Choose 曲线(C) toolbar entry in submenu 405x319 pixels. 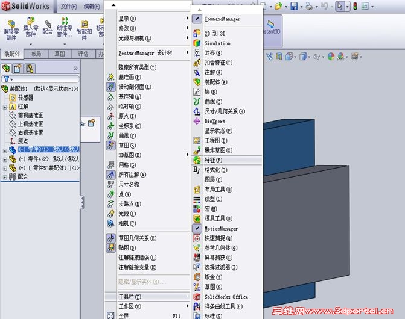click(213, 102)
